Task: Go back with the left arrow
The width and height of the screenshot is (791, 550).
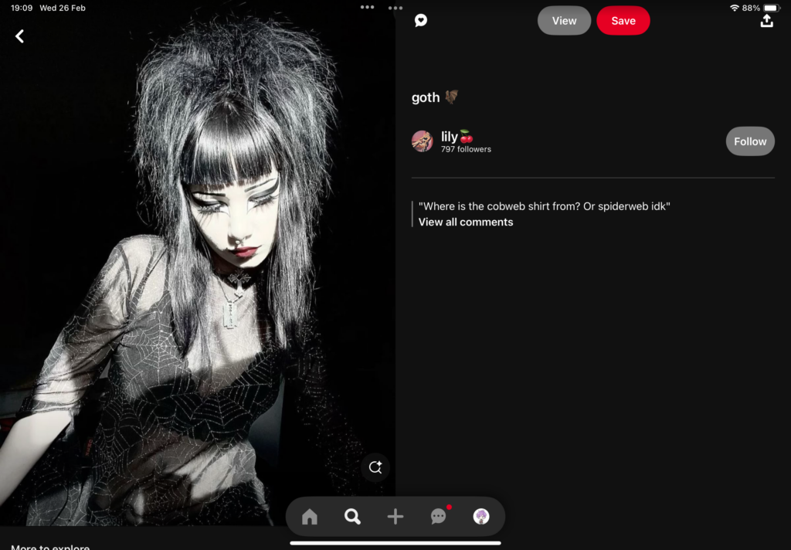Action: click(x=19, y=36)
